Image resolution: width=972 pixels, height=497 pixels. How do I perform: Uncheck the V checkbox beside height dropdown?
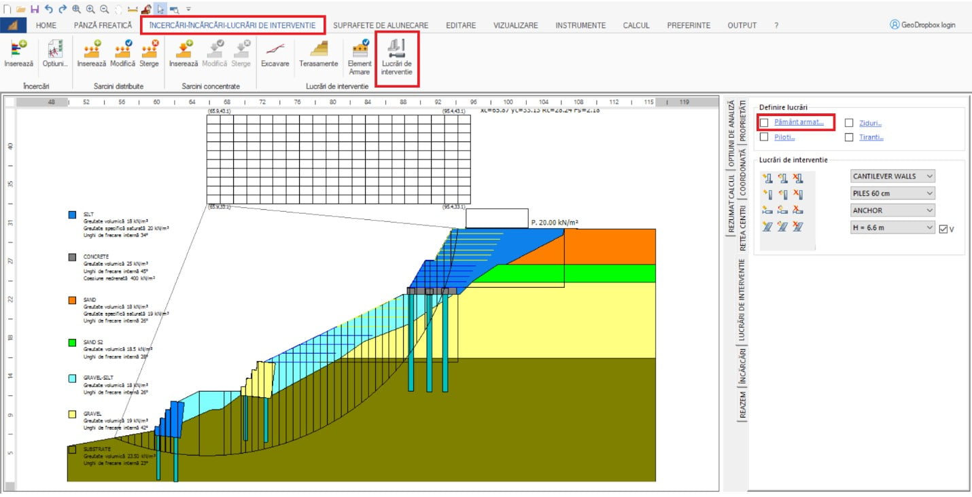[x=943, y=228]
